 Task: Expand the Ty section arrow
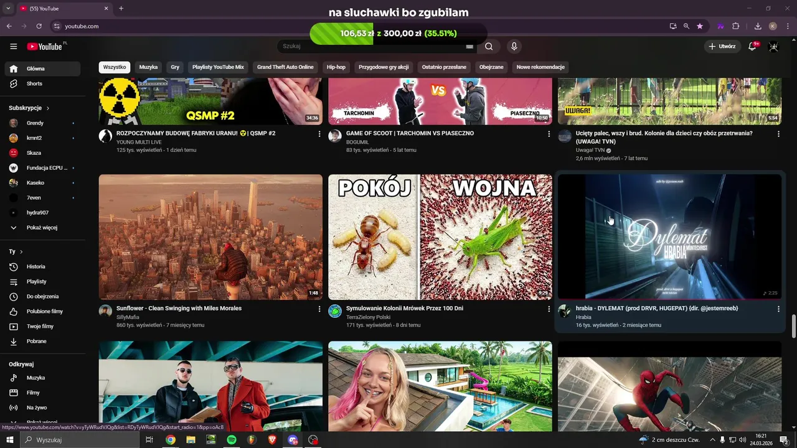click(x=21, y=251)
